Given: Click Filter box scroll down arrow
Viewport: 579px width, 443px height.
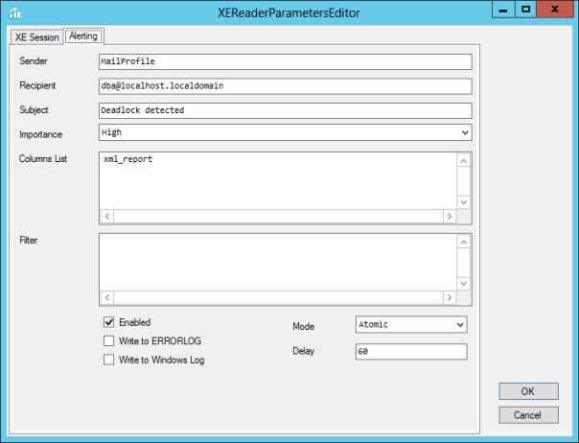Looking at the screenshot, I should (x=464, y=284).
